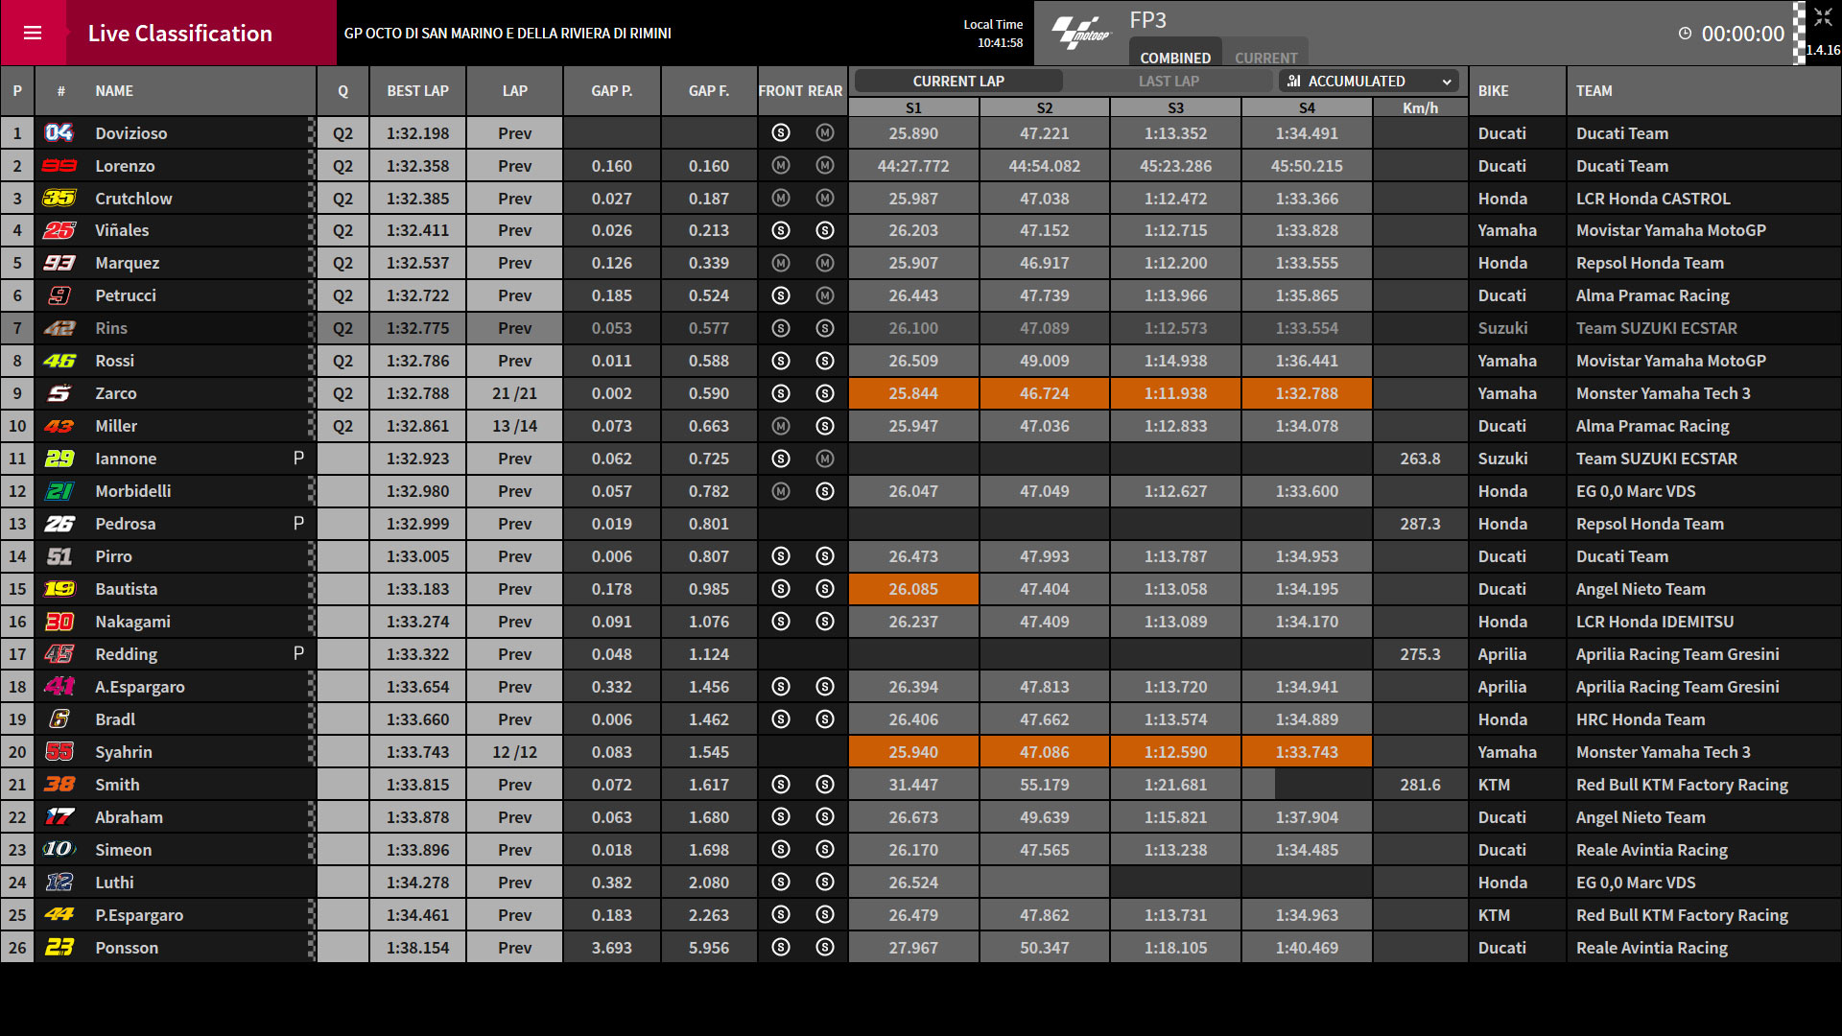This screenshot has height=1036, width=1842.
Task: Click Ponsson's rear tyre S icon
Action: pyautogui.click(x=825, y=948)
